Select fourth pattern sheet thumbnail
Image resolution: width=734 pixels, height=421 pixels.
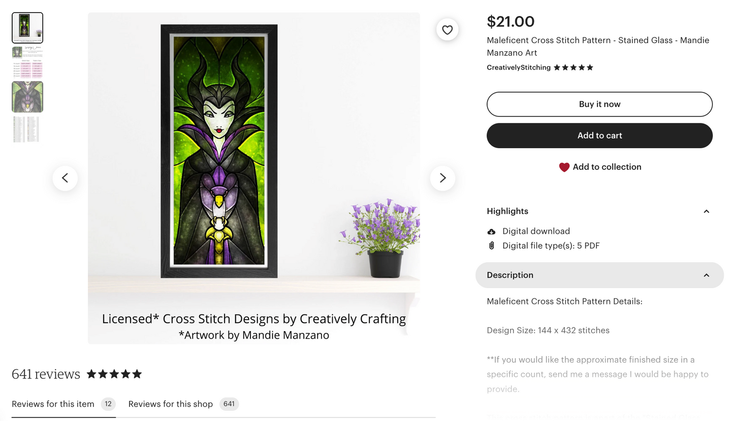click(27, 129)
